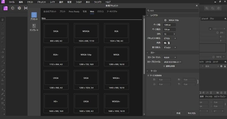The height and width of the screenshot is (119, 227).
Task: Open the 実寸表示 dropdown set to デフォルト
Action: (x=170, y=47)
